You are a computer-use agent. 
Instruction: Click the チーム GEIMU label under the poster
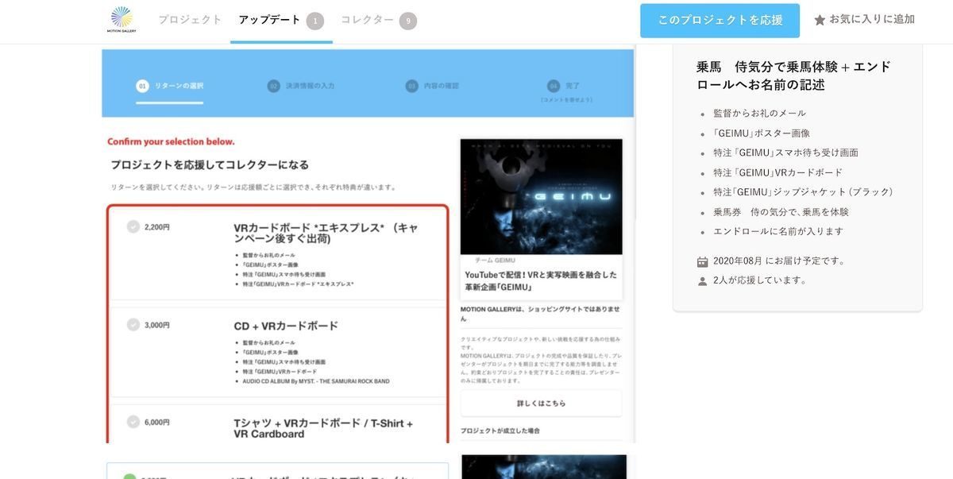(495, 260)
